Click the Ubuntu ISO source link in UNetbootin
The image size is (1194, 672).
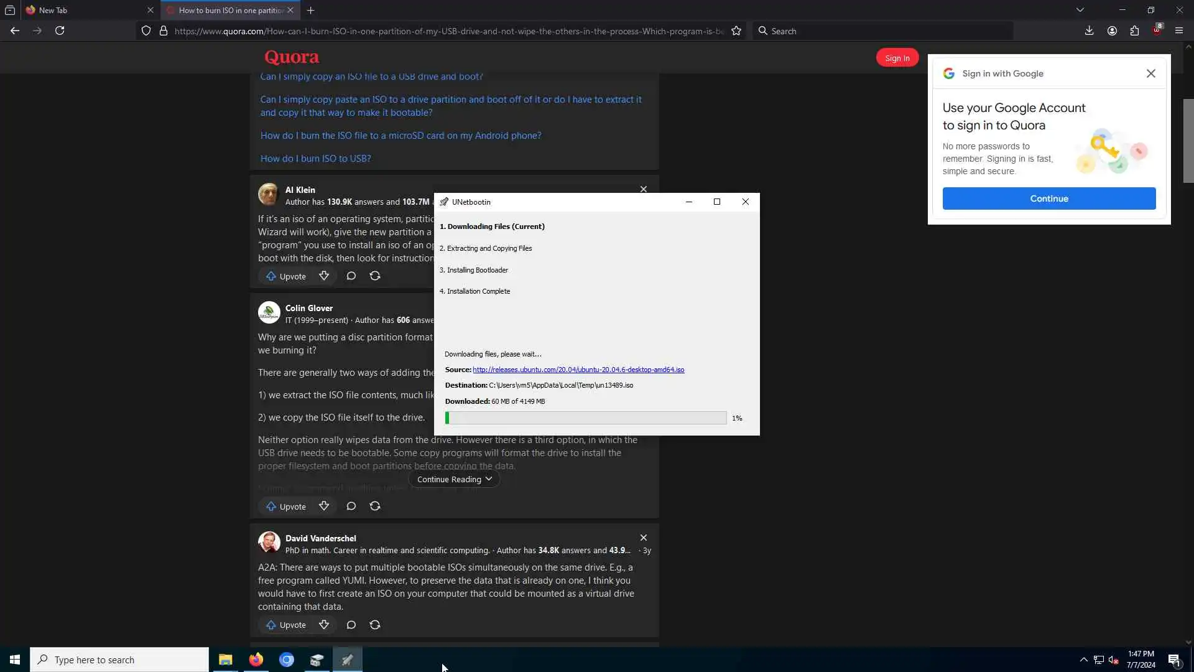coord(578,370)
